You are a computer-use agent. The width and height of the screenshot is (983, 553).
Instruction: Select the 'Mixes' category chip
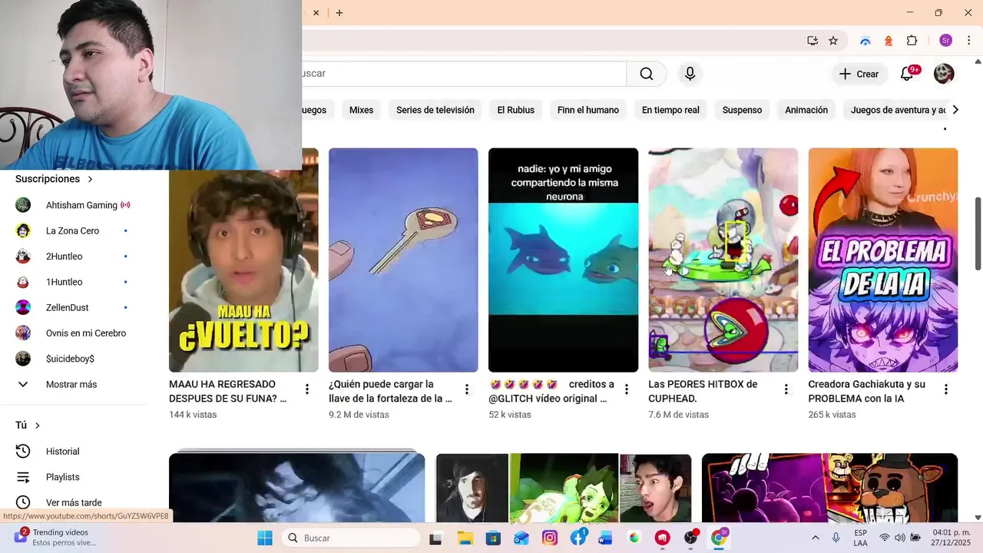pyautogui.click(x=361, y=110)
